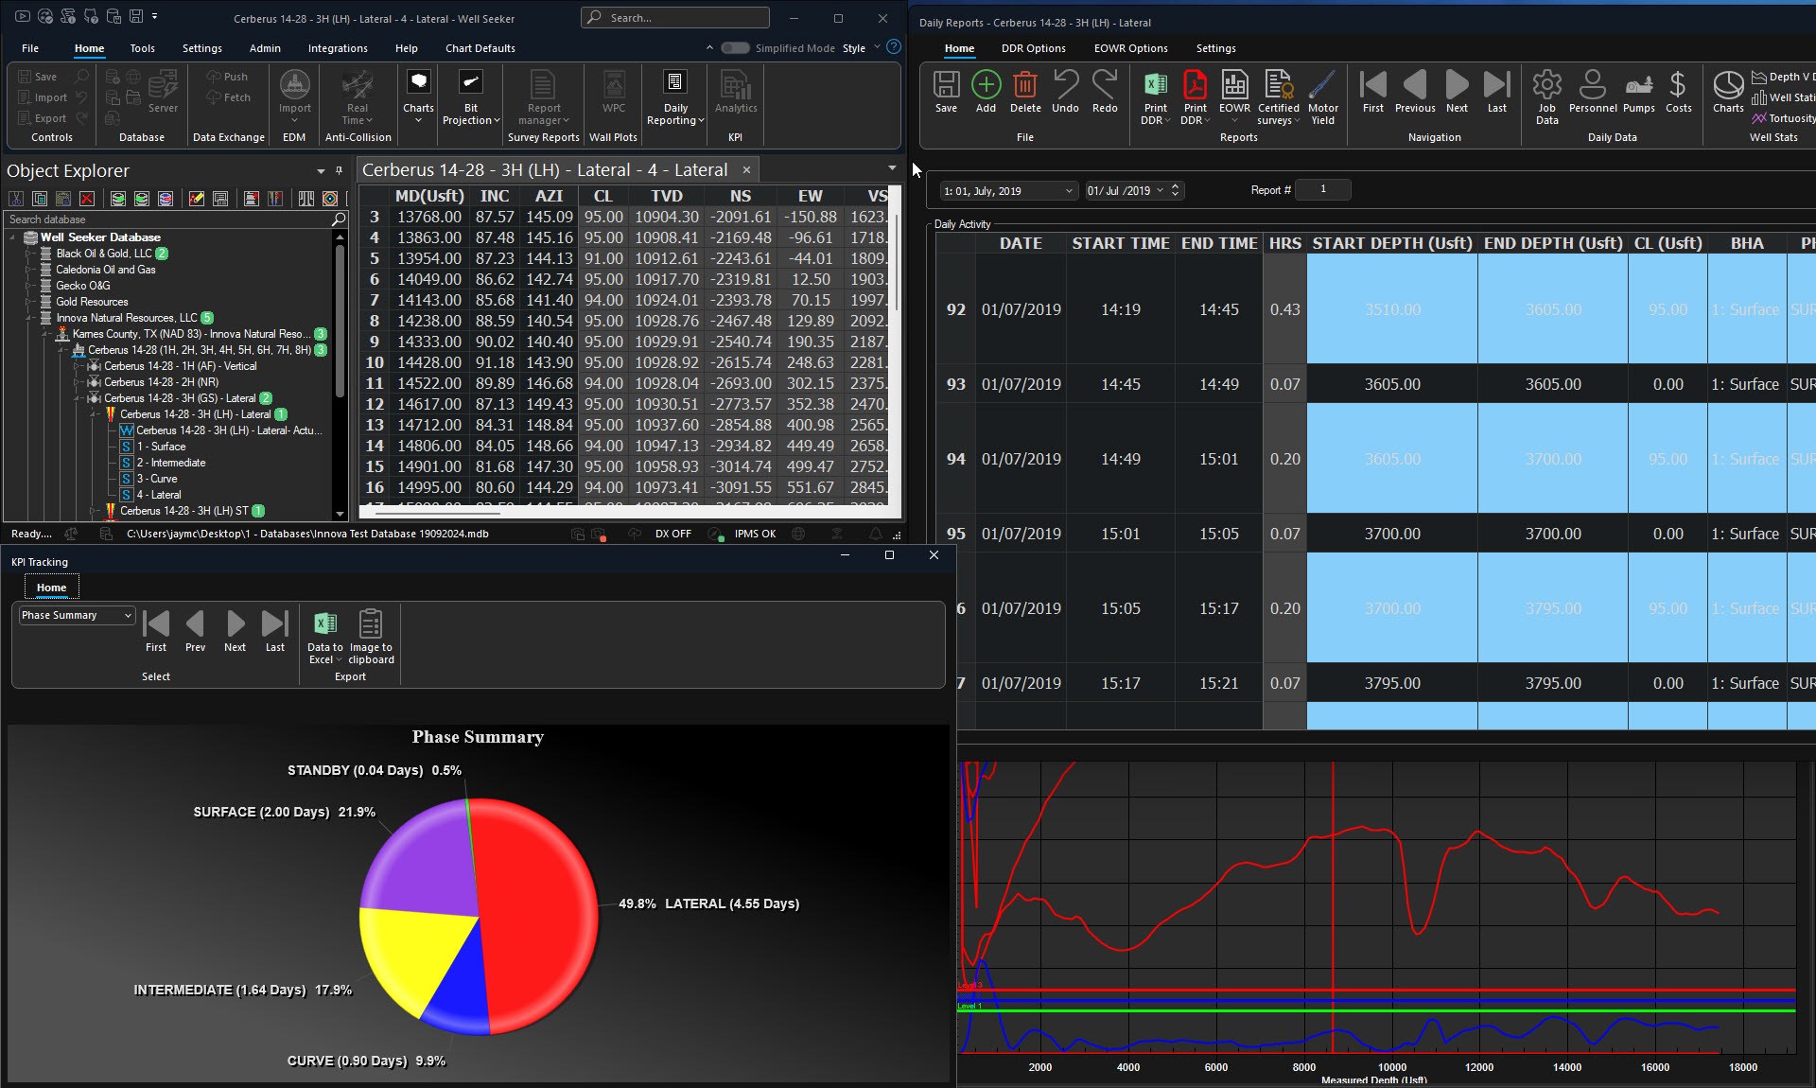
Task: Open the Integrations menu
Action: [338, 48]
